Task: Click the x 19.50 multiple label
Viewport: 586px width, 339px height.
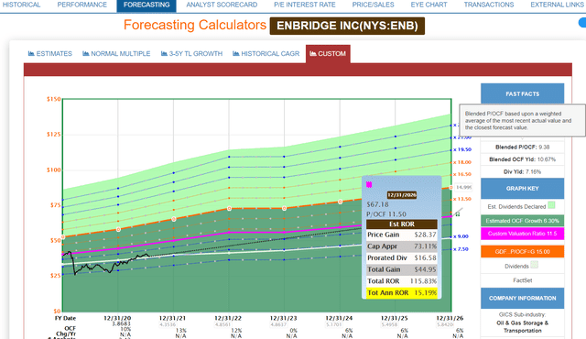Action: pyautogui.click(x=462, y=149)
